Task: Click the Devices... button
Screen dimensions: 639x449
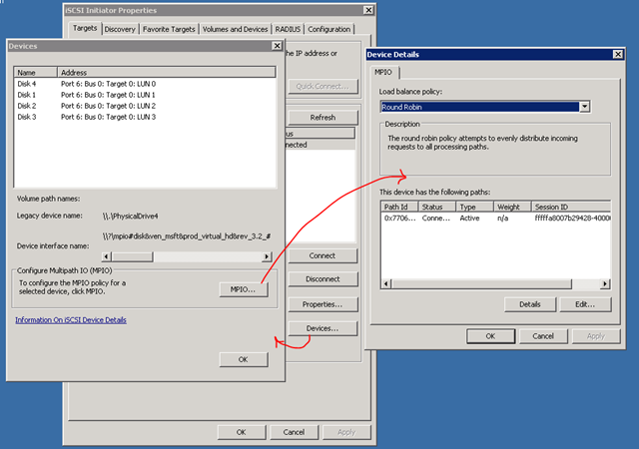Action: (322, 328)
